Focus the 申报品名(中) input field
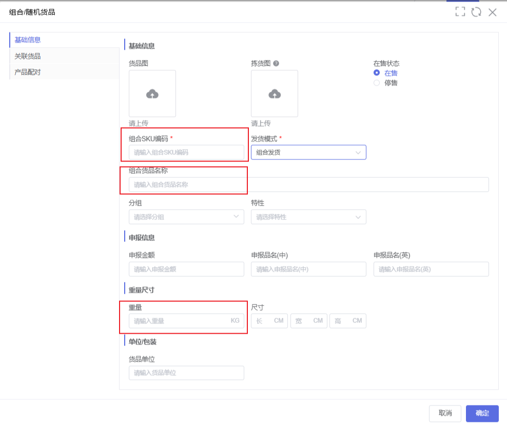 [x=308, y=269]
